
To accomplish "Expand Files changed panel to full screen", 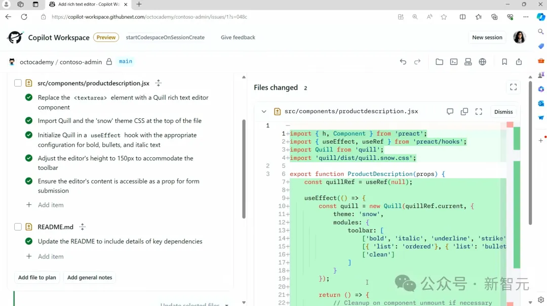I will pyautogui.click(x=513, y=87).
